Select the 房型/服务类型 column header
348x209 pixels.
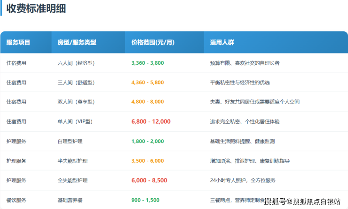77,43
